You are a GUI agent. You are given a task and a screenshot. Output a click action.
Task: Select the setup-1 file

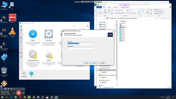(x=122, y=29)
